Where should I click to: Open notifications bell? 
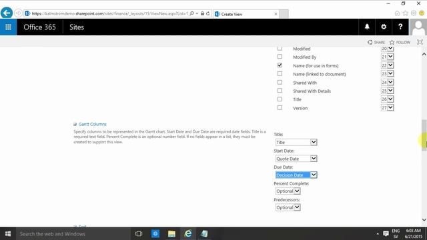pos(367,27)
